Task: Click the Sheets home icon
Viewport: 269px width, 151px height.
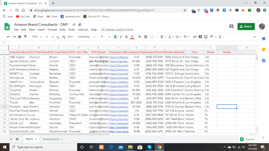Action: [7, 27]
